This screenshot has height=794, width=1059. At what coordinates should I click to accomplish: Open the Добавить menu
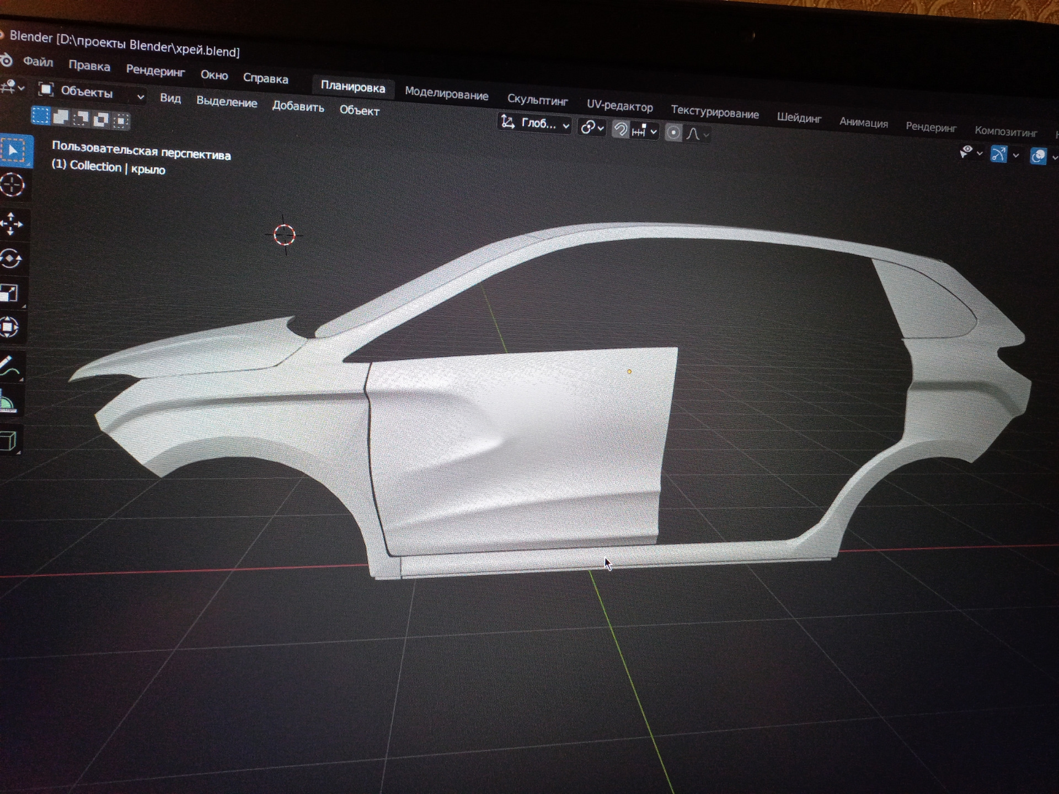[298, 106]
